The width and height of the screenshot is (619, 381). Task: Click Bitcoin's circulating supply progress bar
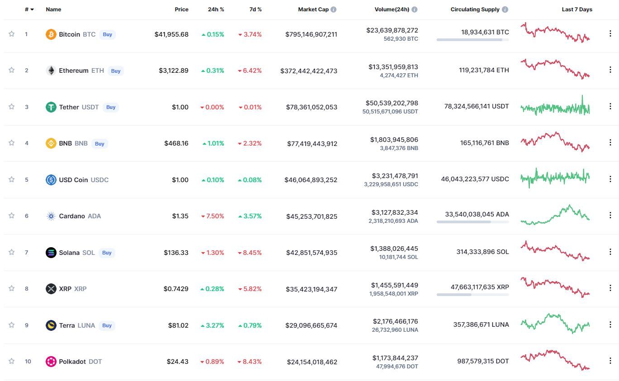pos(473,40)
